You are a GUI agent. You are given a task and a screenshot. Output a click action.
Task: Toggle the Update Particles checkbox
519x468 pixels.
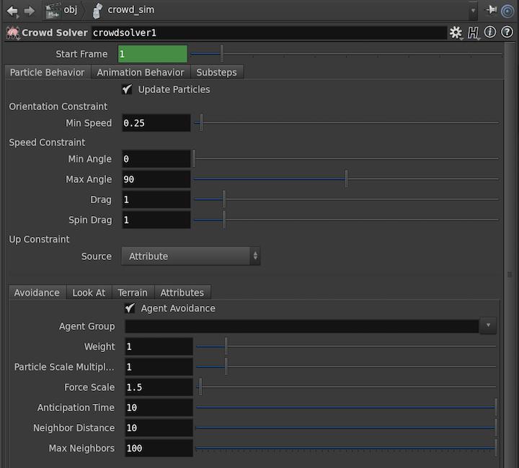click(128, 89)
